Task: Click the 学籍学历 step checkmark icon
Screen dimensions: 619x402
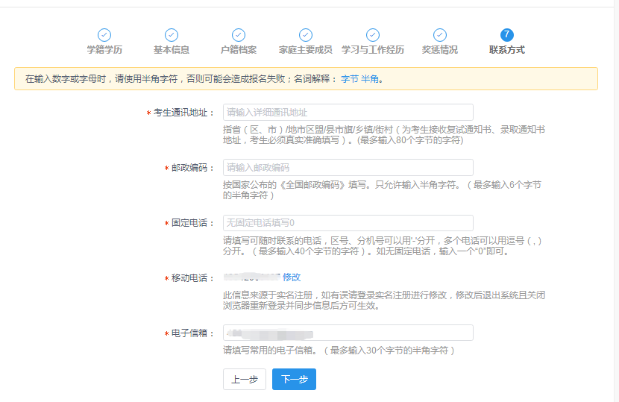Action: point(104,35)
